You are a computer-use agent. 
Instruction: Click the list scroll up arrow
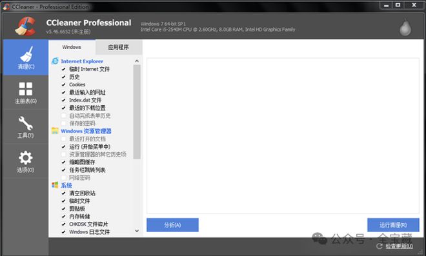(137, 61)
